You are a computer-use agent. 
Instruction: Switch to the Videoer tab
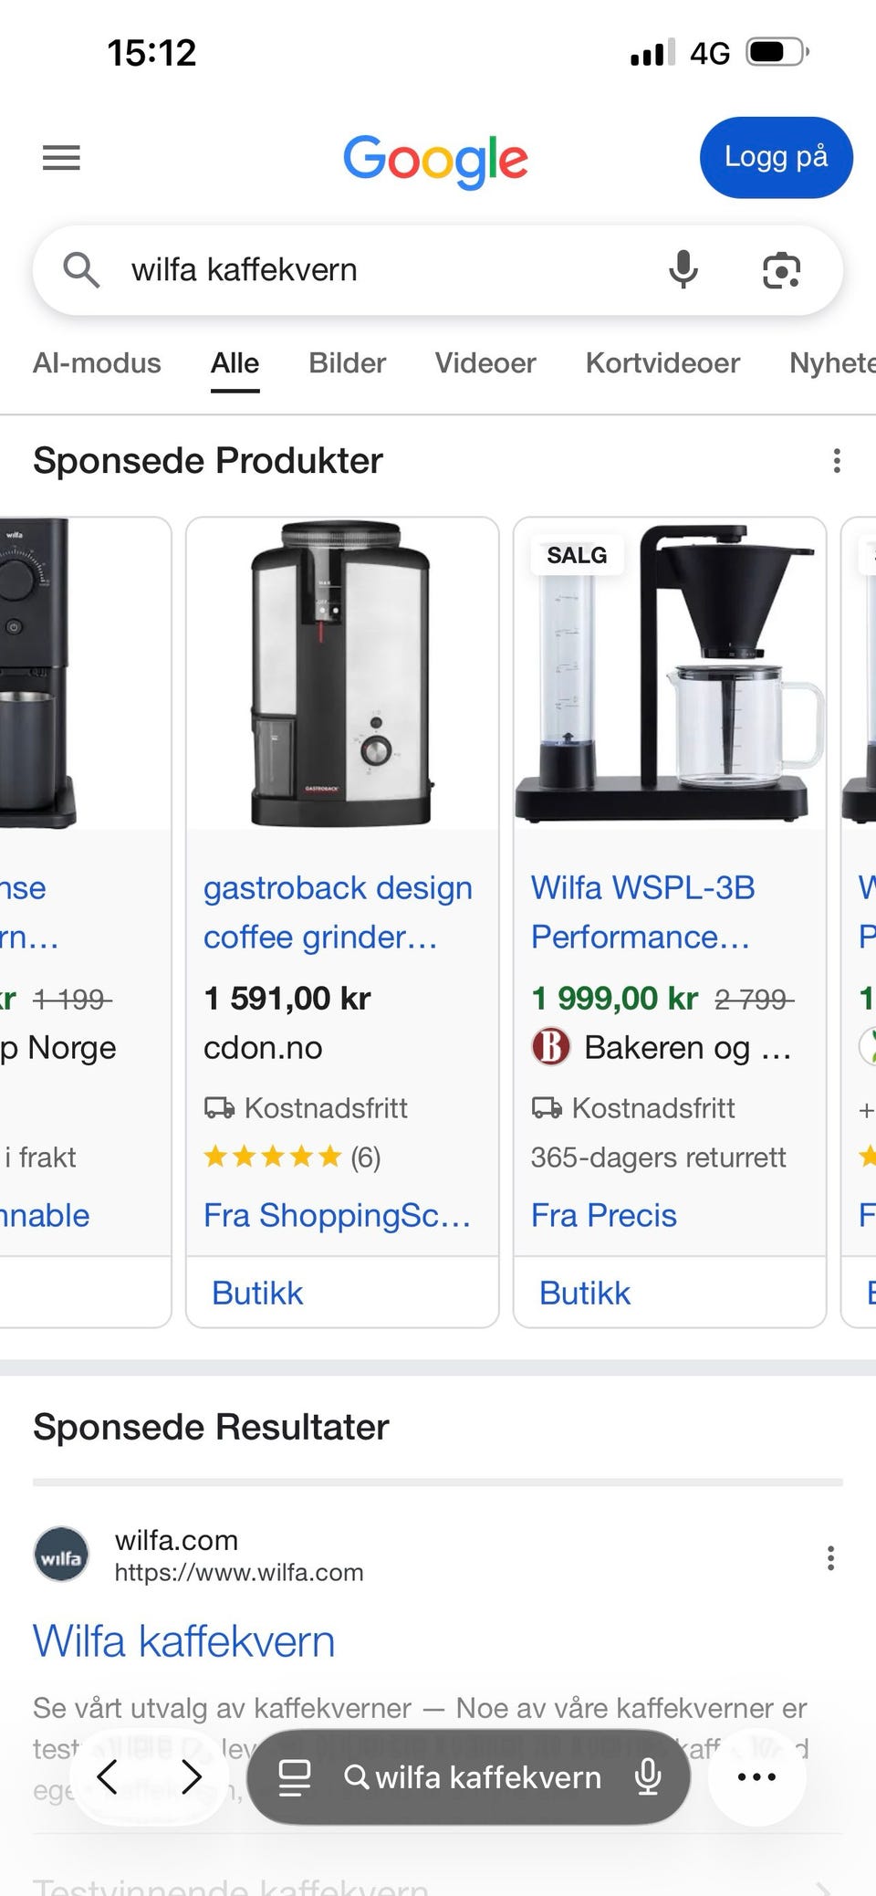(485, 363)
